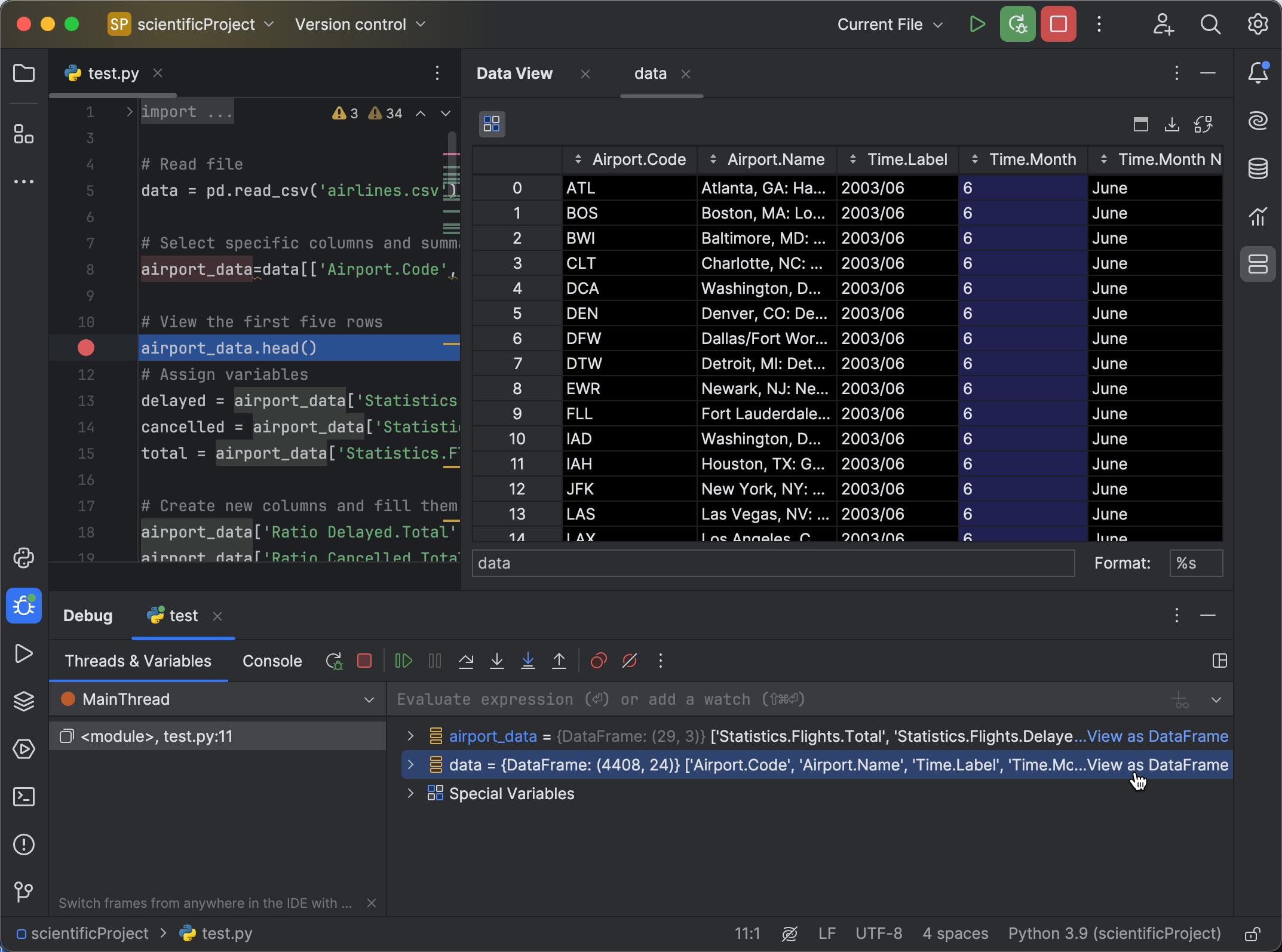Mute breakpoints in the debugger

630,661
